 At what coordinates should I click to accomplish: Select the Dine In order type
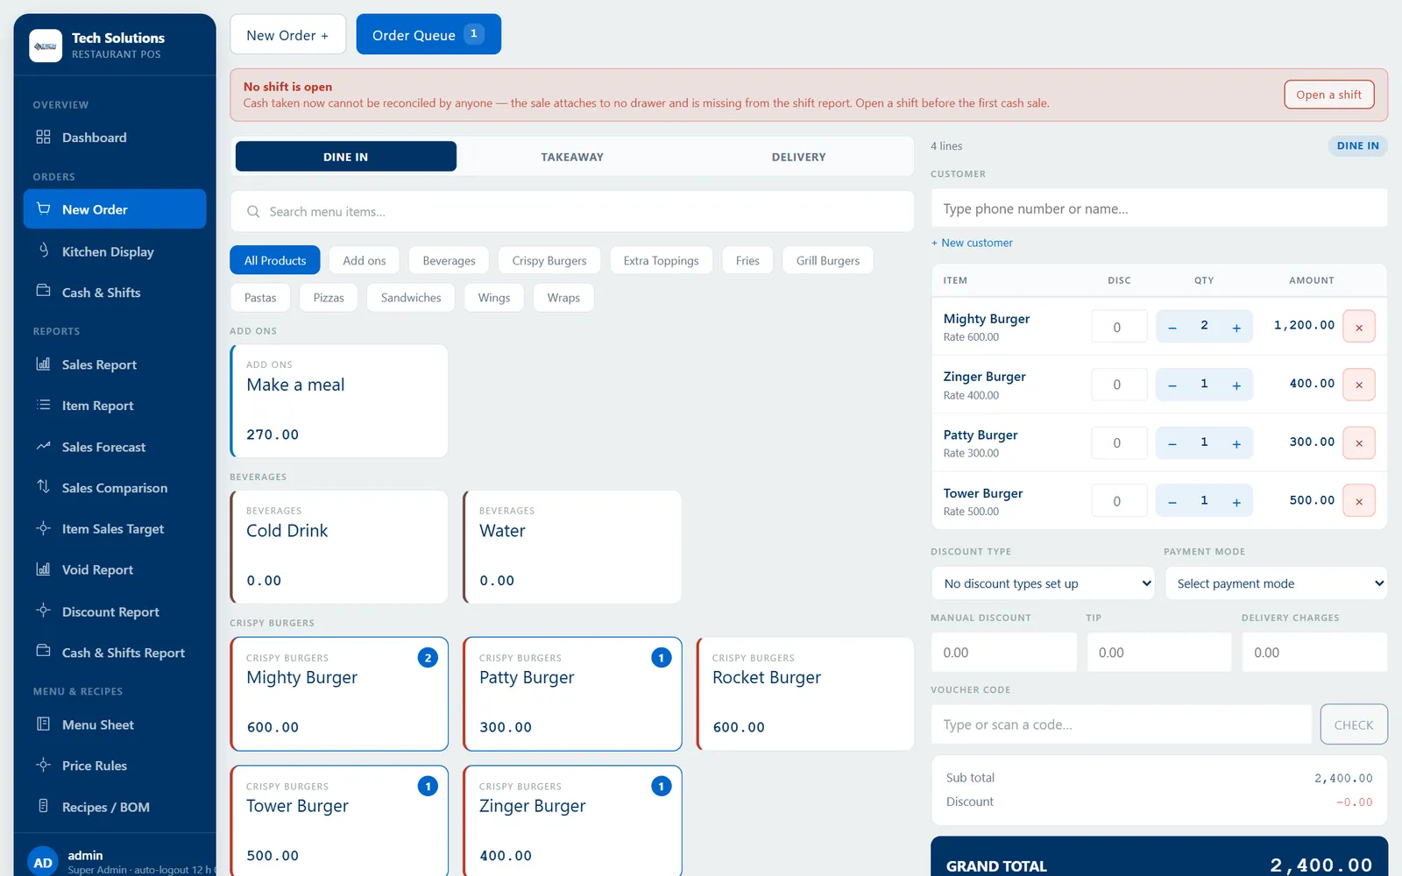[346, 157]
